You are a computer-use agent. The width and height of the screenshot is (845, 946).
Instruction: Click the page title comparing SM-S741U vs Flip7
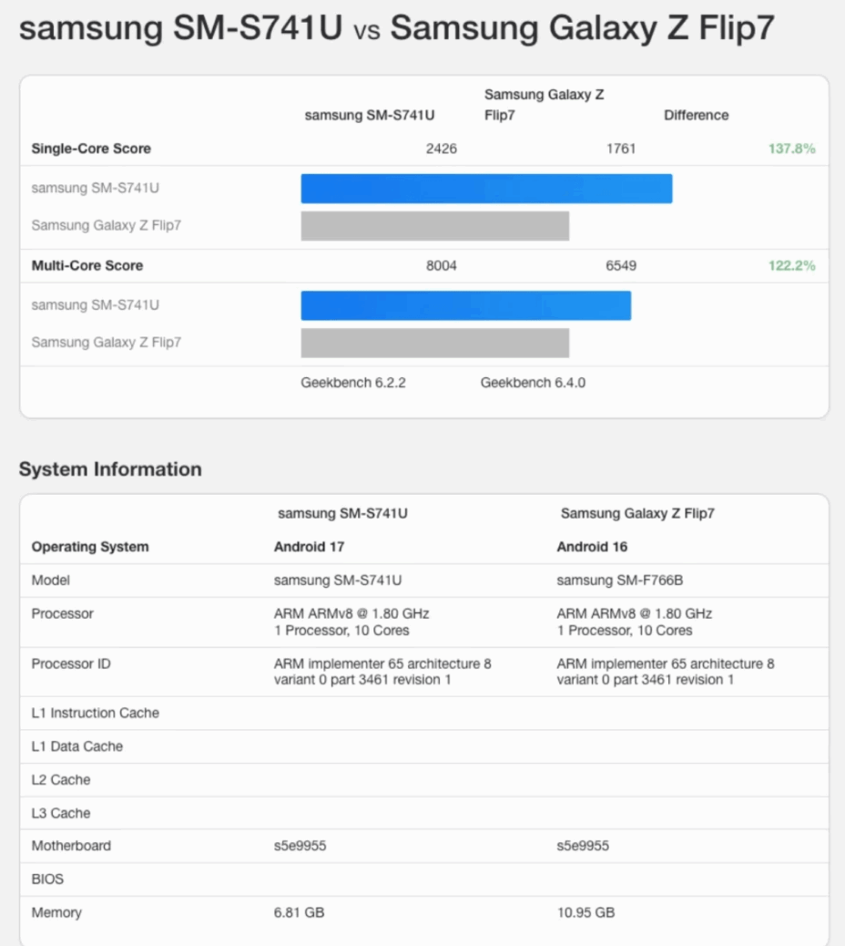click(x=397, y=27)
